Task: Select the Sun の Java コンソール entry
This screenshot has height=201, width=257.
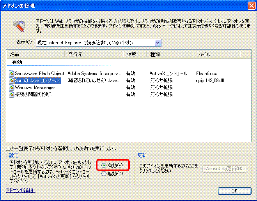Action: 38,80
